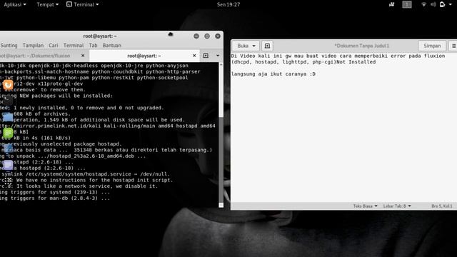Open the Lebar Tab: 8 dropdown
Image resolution: width=457 pixels, height=257 pixels.
coord(397,206)
